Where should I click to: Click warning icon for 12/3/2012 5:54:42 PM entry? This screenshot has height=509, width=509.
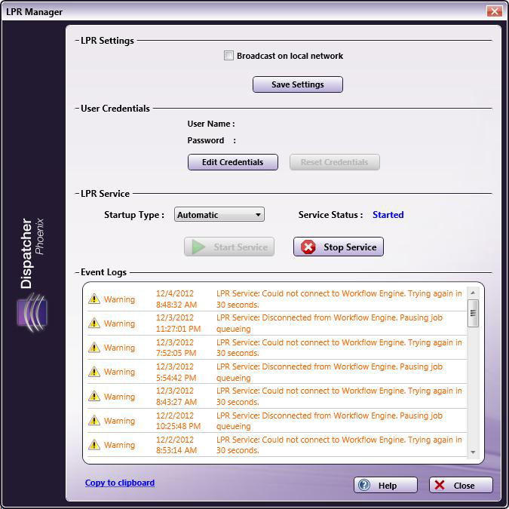(94, 372)
